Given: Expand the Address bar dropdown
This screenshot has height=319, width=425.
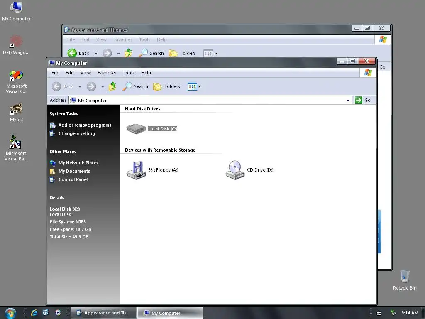Looking at the screenshot, I should coord(348,101).
